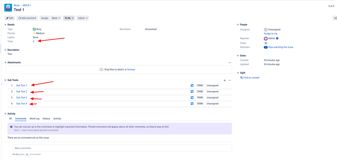The height and width of the screenshot is (161, 337).
Task: Collapse the Sub-Tasks section
Action: coord(6,80)
